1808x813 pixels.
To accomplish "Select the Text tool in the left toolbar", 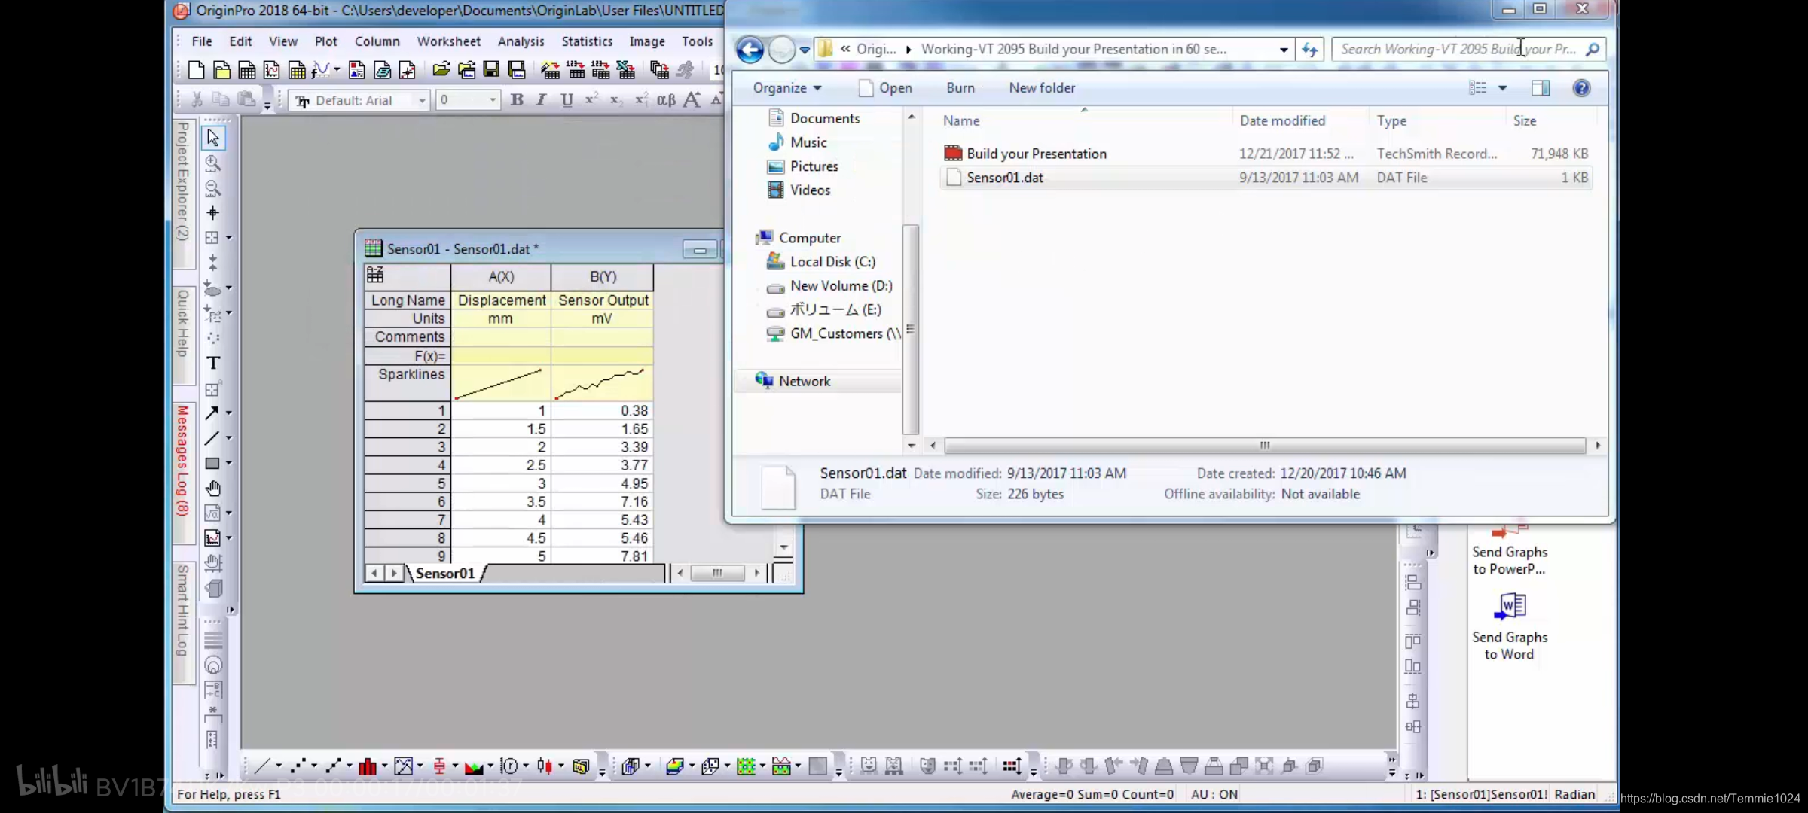I will [213, 364].
